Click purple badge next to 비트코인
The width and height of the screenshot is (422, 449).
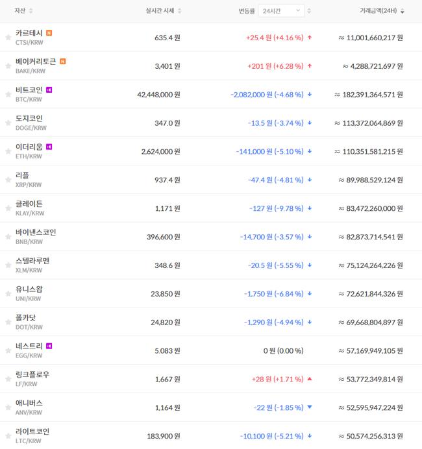click(x=49, y=90)
